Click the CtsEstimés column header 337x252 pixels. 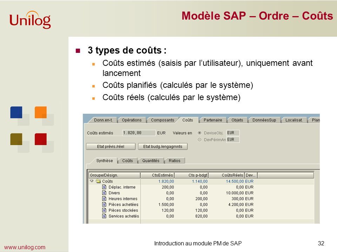point(157,175)
